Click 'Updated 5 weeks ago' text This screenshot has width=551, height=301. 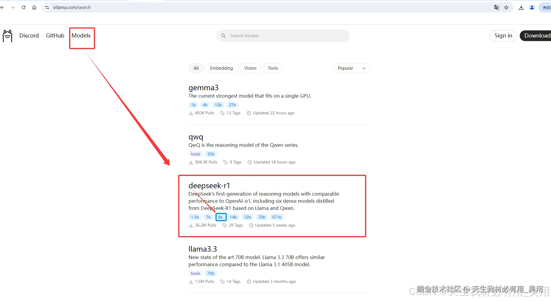tap(275, 225)
